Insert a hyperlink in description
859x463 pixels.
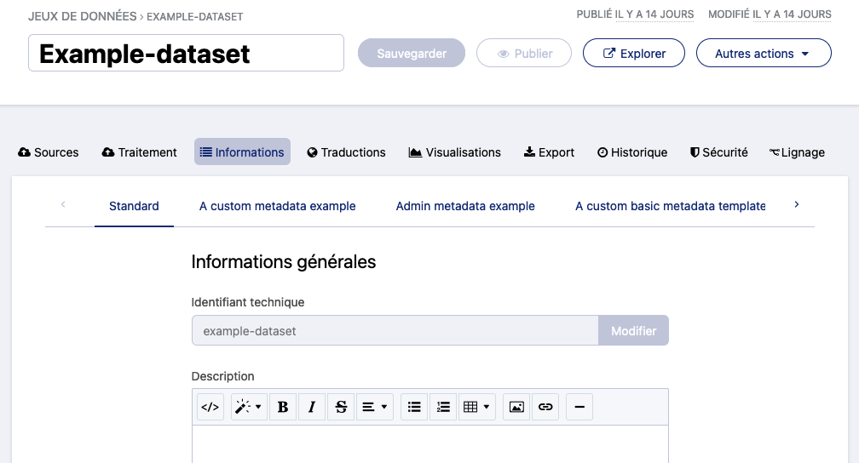pos(545,408)
